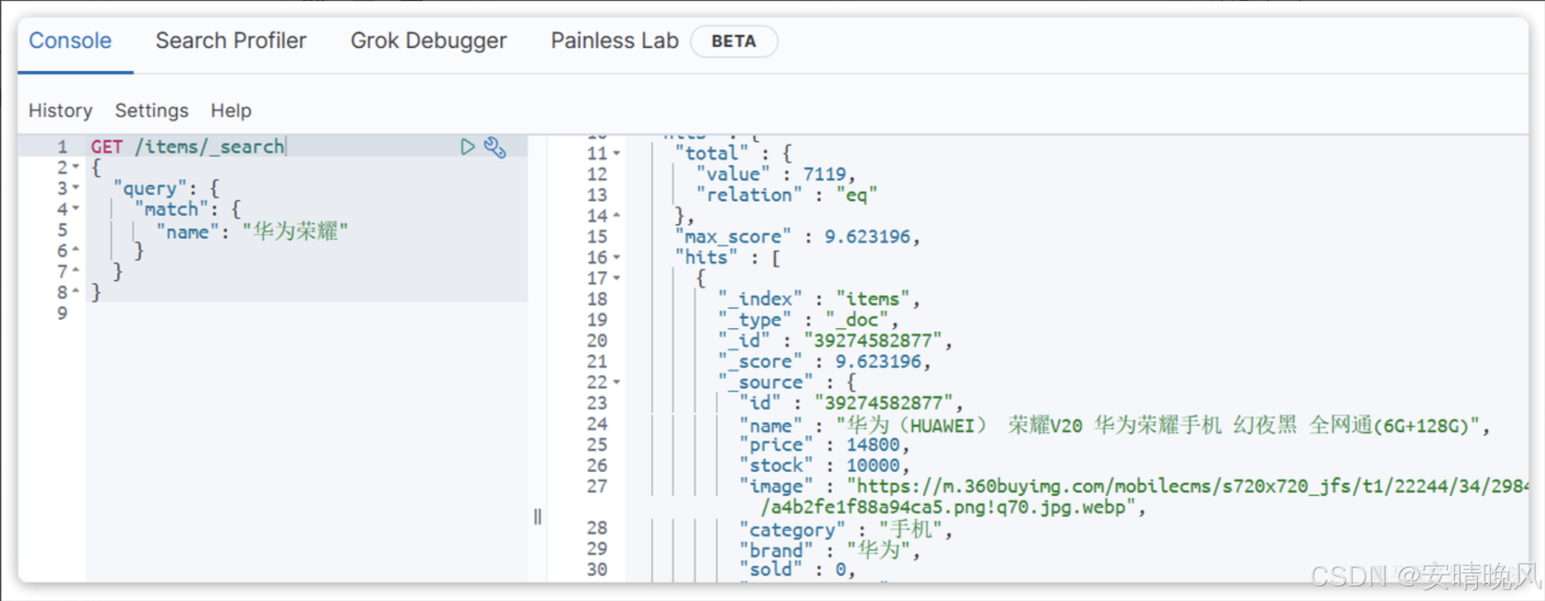The height and width of the screenshot is (601, 1545).
Task: Click the source "id" line 23
Action: tap(851, 403)
